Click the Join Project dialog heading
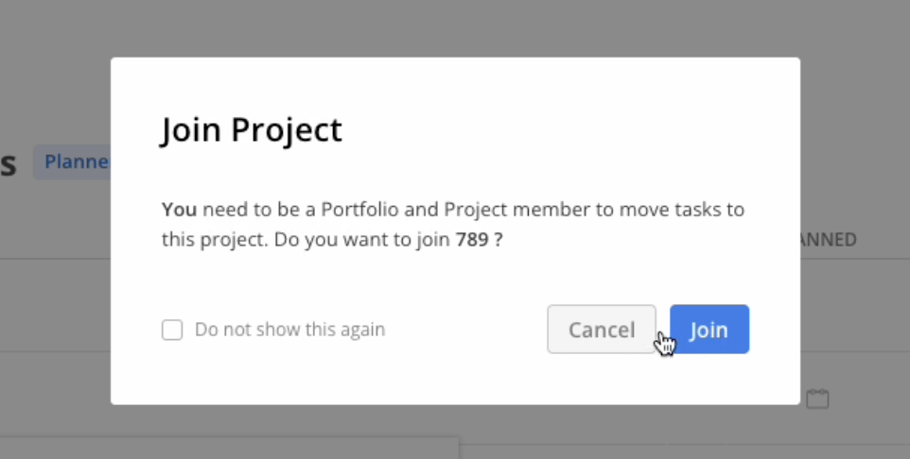The image size is (910, 459). pyautogui.click(x=252, y=128)
